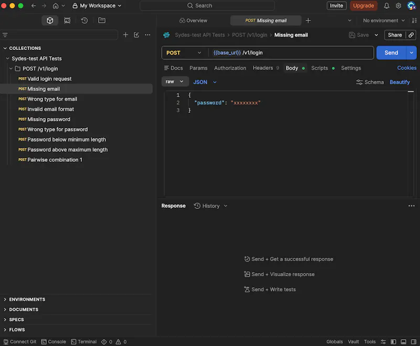Toggle the bottom pane layout icon
The height and width of the screenshot is (346, 420).
click(x=404, y=342)
